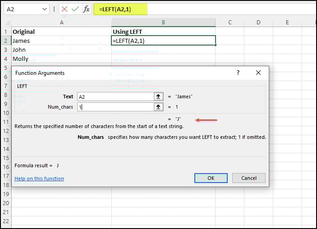Click inside the Text argument field
This screenshot has width=317, height=229.
115,96
